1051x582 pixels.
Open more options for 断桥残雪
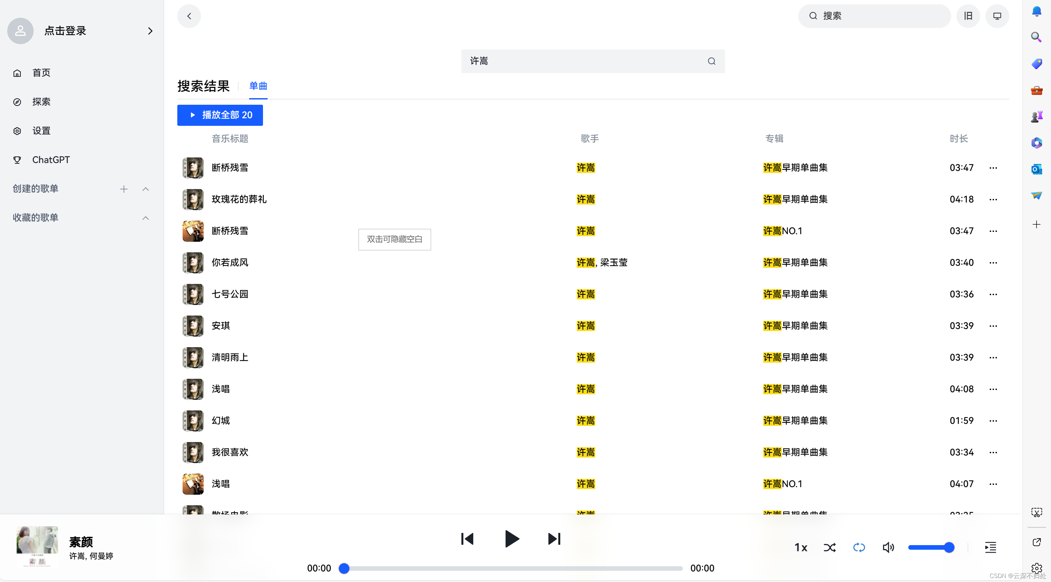pyautogui.click(x=993, y=168)
